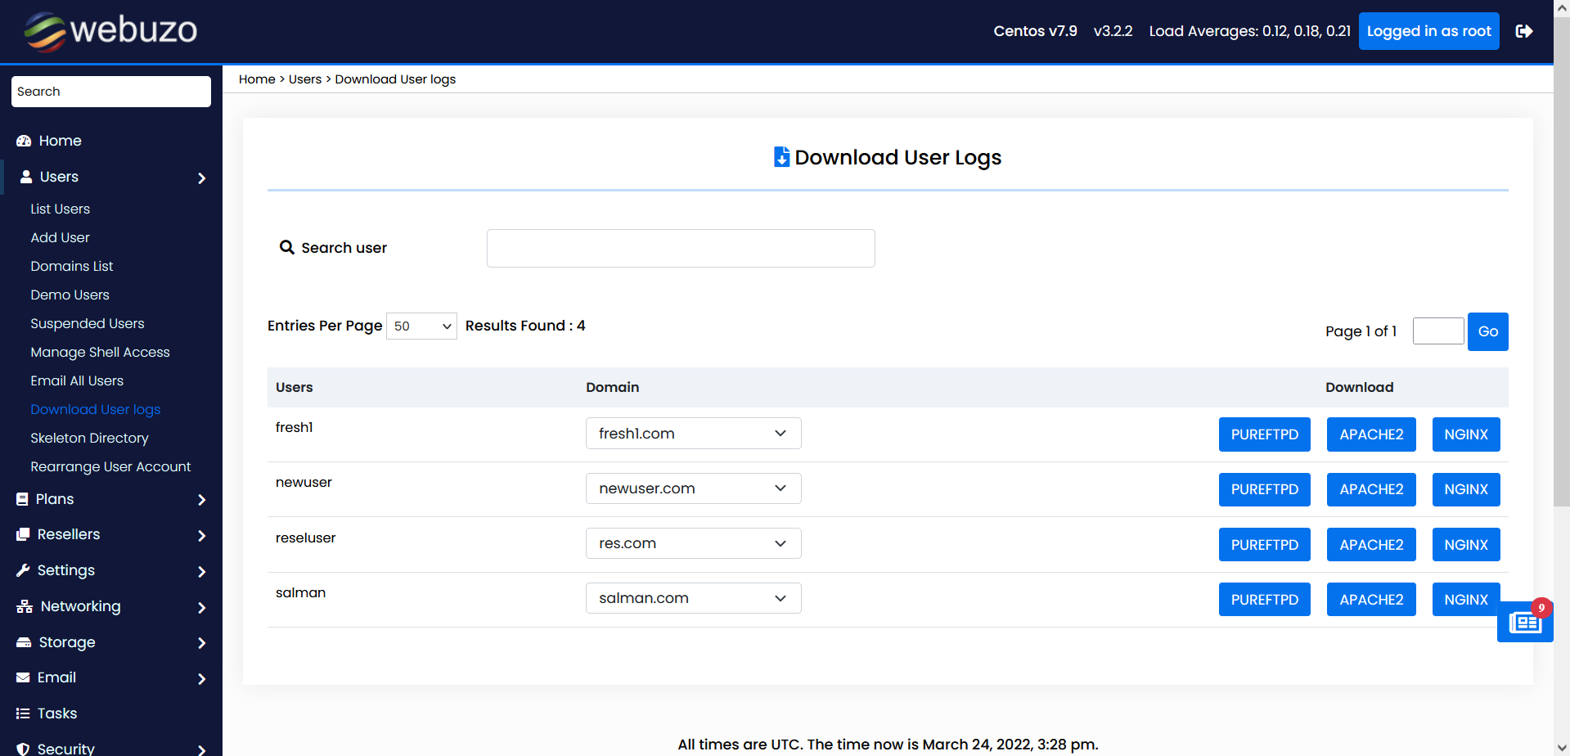This screenshot has height=756, width=1570.
Task: Focus the Search user input field
Action: point(680,248)
